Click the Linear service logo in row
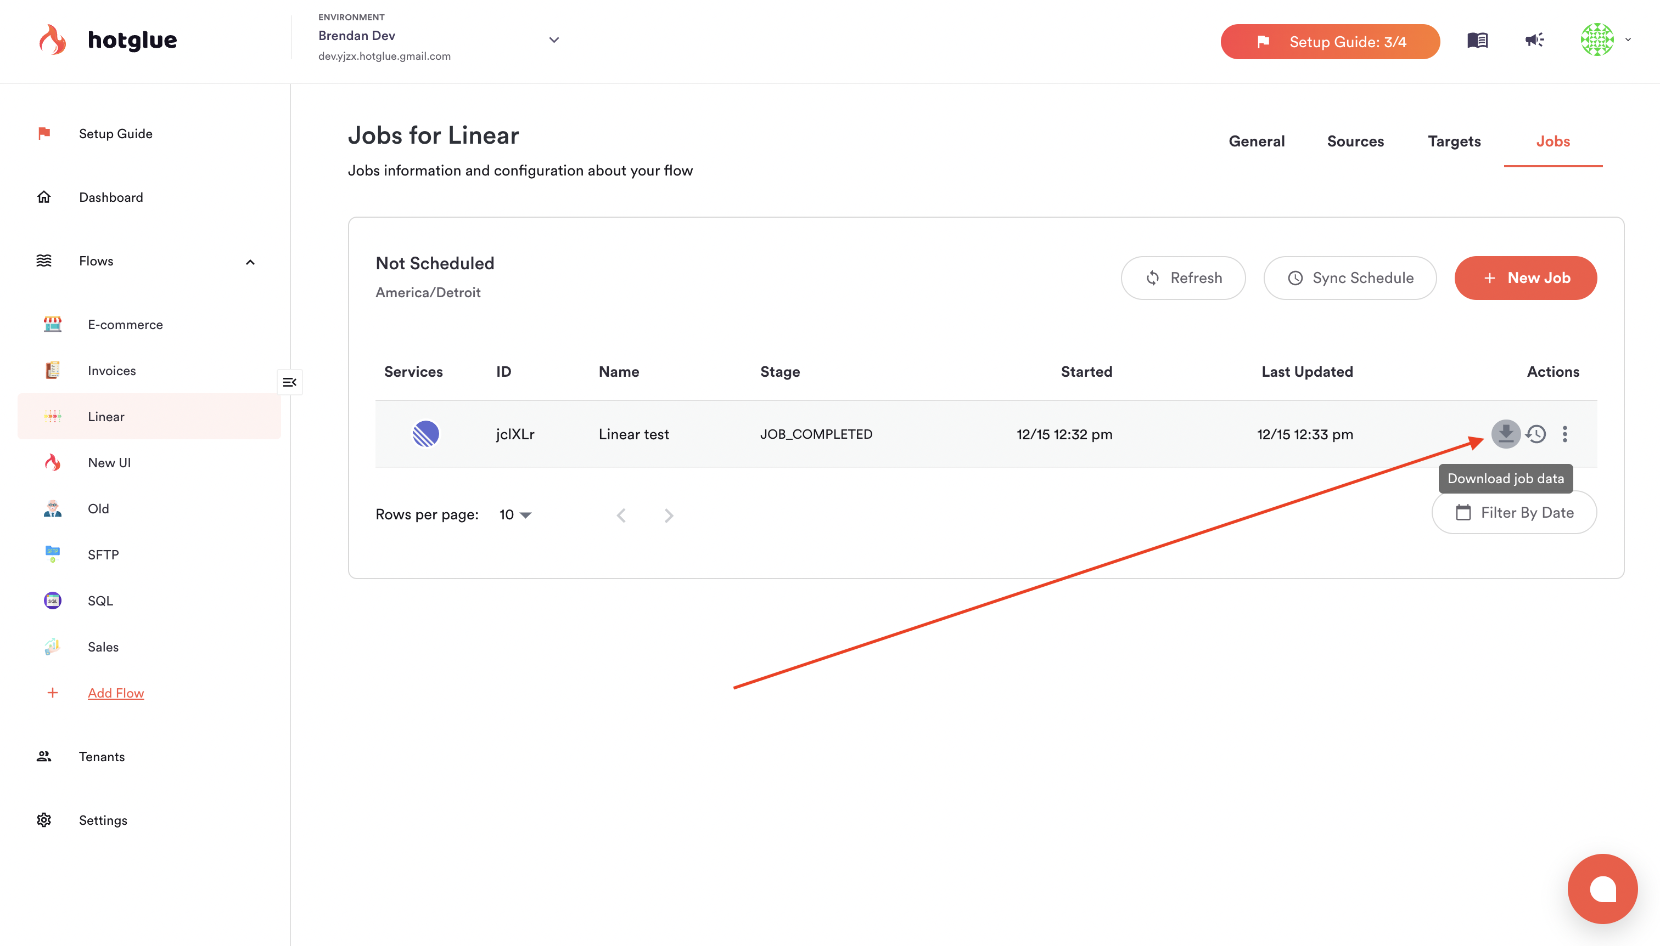The height and width of the screenshot is (946, 1660). point(426,434)
